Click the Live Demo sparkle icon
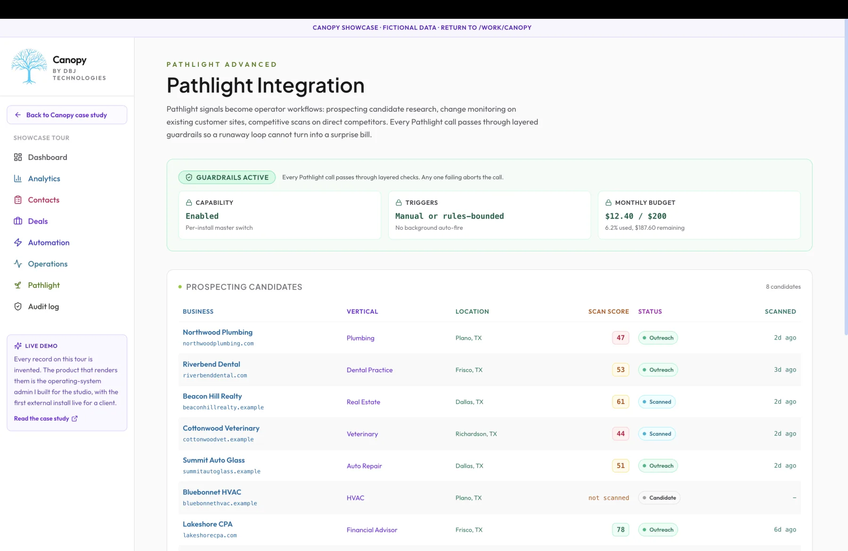Image resolution: width=848 pixels, height=551 pixels. 18,346
